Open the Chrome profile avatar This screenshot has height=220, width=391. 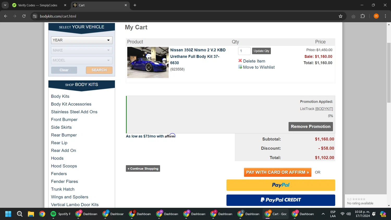point(376,16)
